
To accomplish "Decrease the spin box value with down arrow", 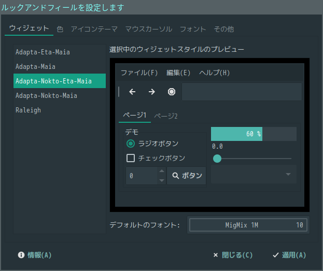I will (x=162, y=180).
